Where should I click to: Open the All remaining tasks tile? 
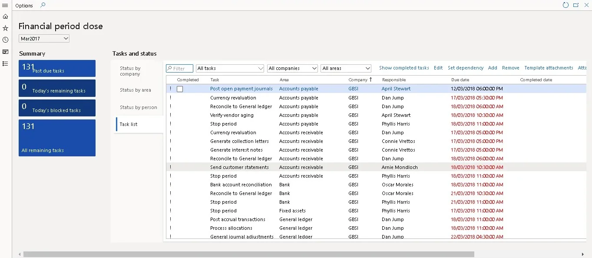[57, 138]
